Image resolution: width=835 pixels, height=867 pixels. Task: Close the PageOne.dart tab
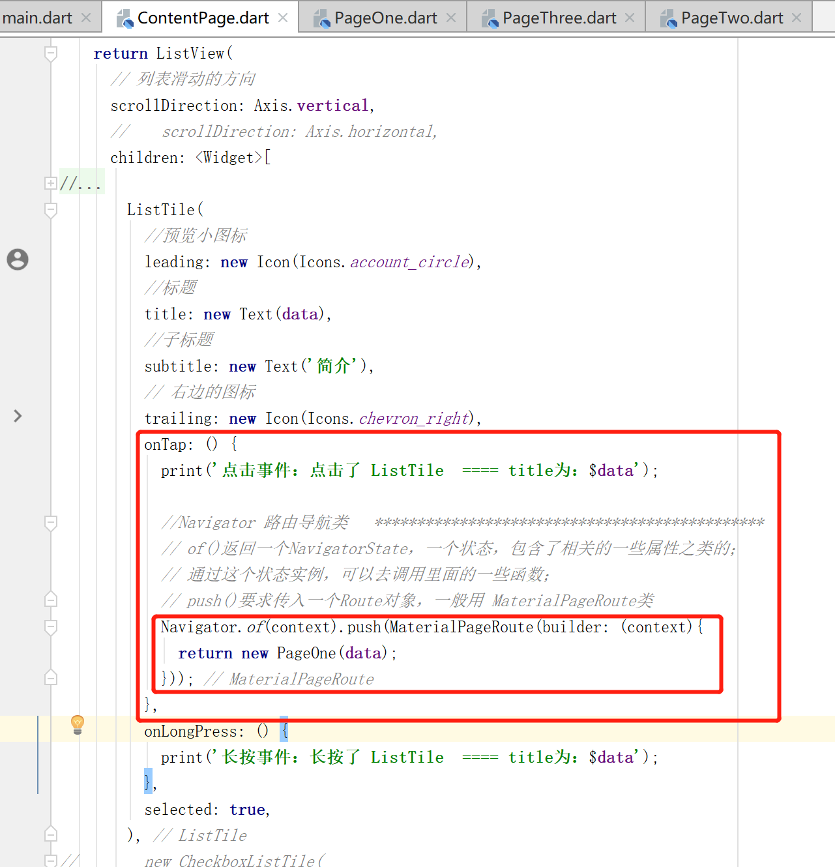(451, 18)
